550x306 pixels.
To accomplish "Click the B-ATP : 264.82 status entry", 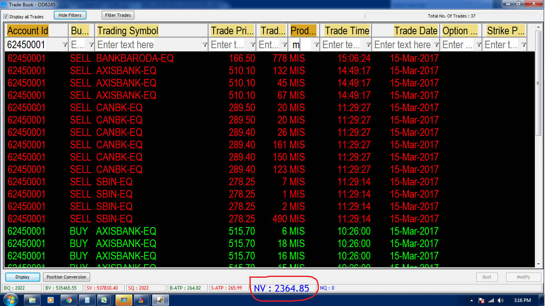I will click(188, 288).
